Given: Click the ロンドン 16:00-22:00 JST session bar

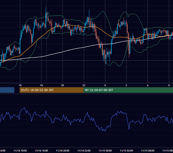Looking at the screenshot, I should pos(51,90).
